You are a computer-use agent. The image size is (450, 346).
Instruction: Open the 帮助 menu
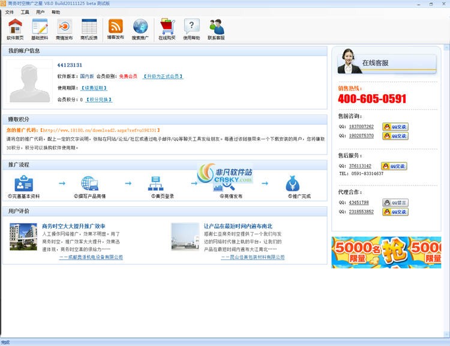pos(56,12)
